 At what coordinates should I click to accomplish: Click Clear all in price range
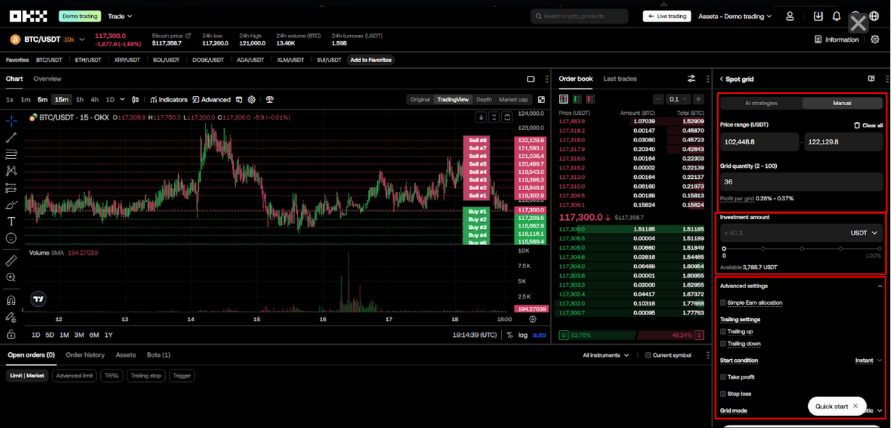tap(868, 125)
